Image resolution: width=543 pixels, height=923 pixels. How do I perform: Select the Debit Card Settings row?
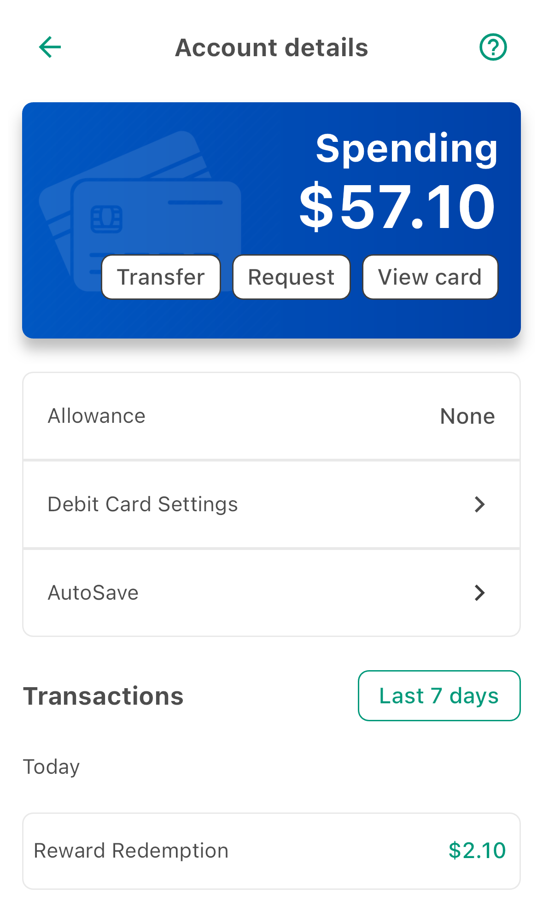click(x=271, y=504)
